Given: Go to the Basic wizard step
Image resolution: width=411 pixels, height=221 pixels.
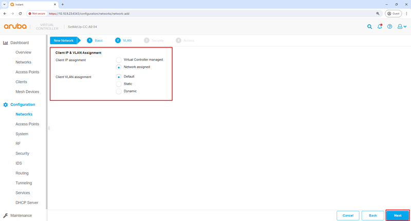Looking at the screenshot, I should tap(95, 40).
